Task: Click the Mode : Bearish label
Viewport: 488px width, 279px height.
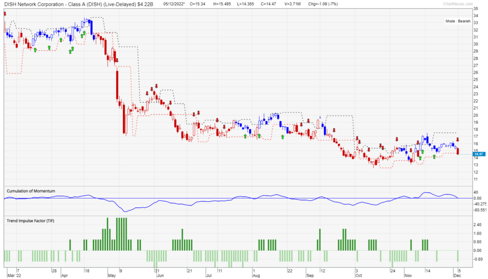Action: coord(458,21)
